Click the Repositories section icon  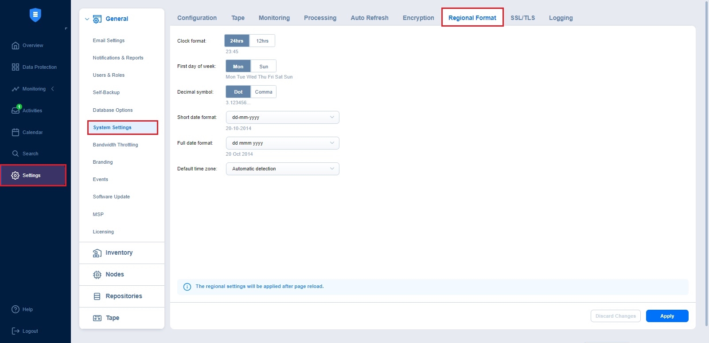click(97, 296)
